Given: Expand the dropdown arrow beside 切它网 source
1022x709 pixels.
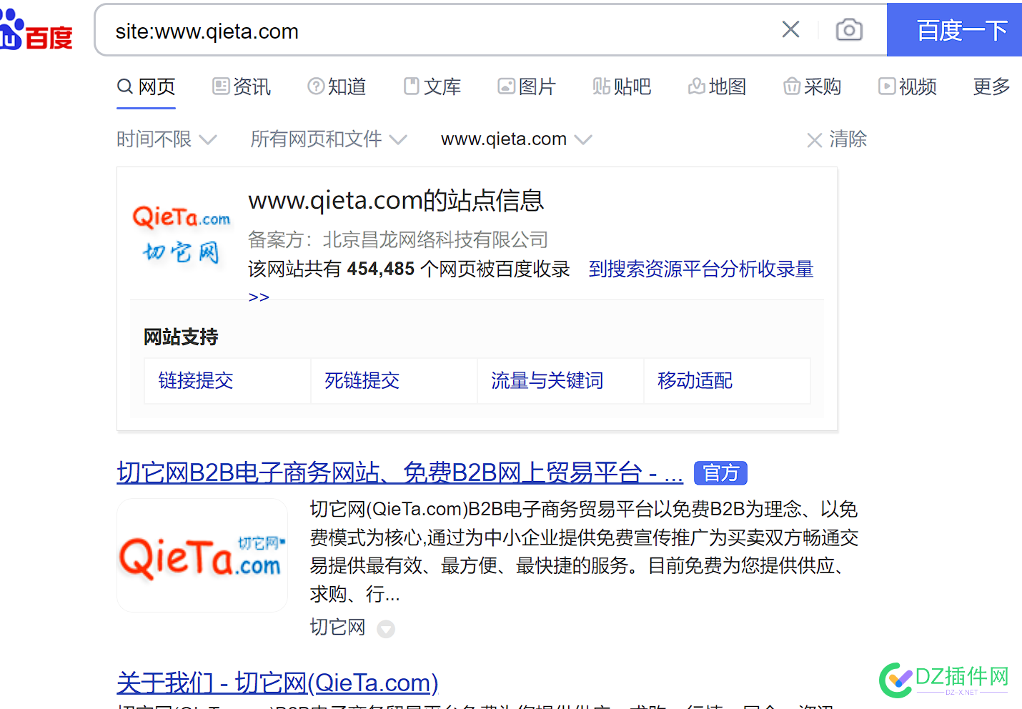Looking at the screenshot, I should pos(386,629).
